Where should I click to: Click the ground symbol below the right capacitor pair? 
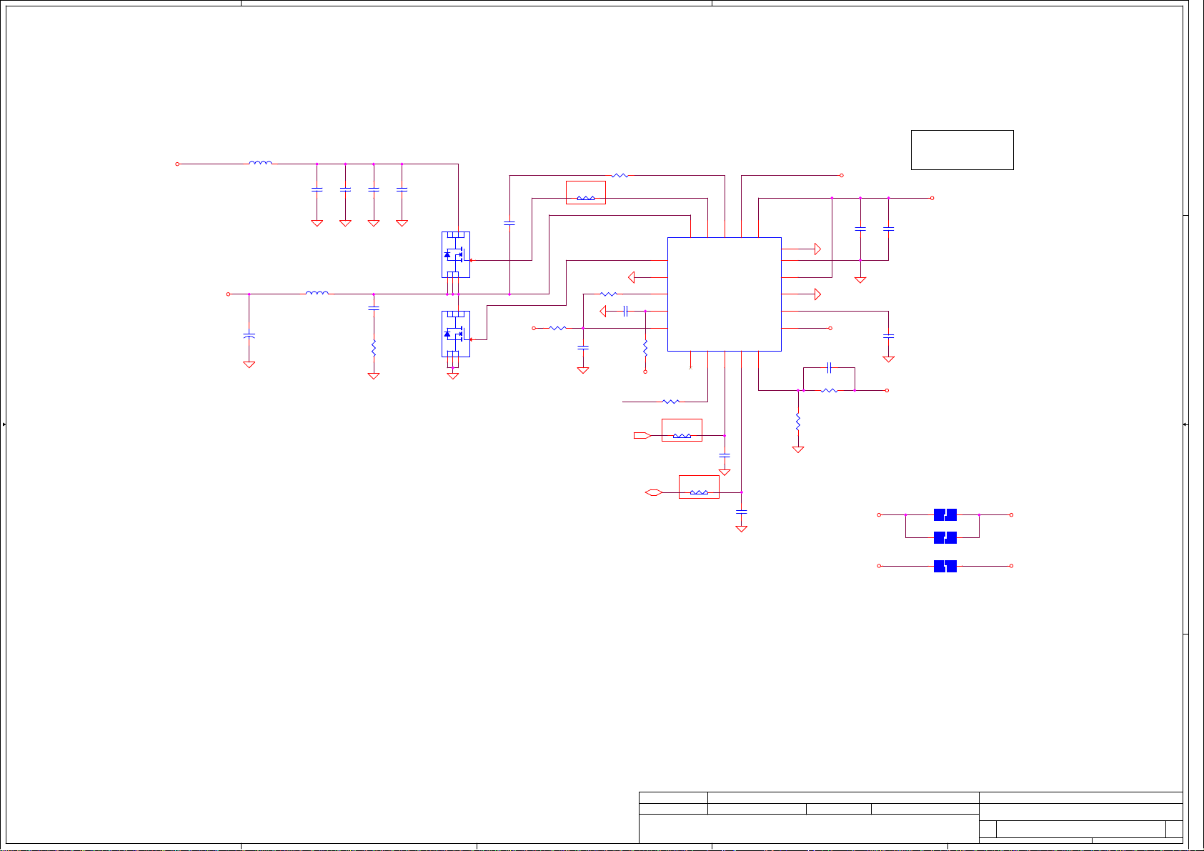pos(860,280)
